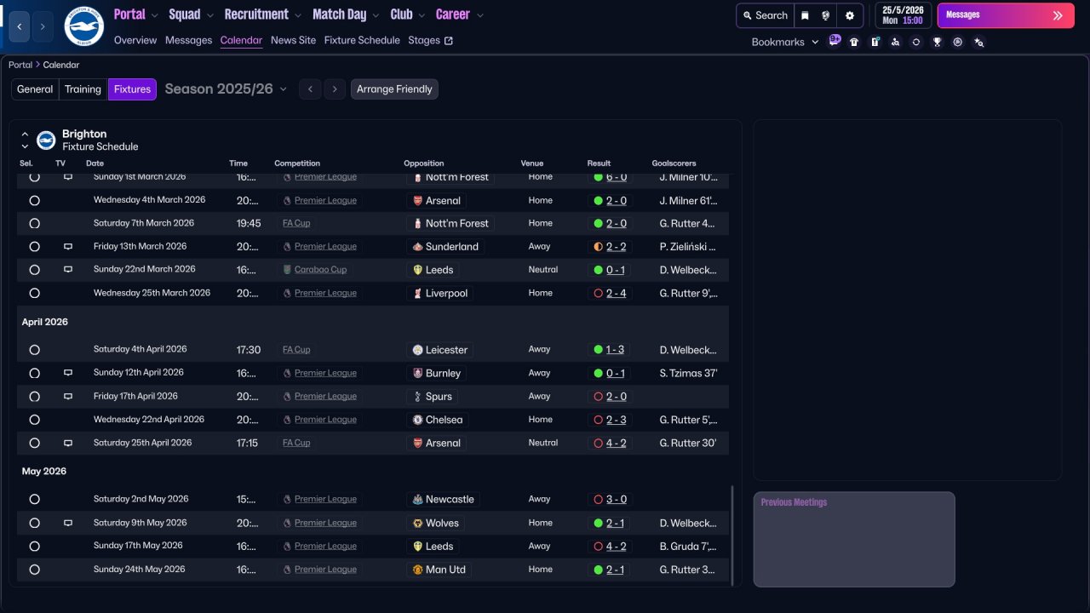Click the Search button
The width and height of the screenshot is (1090, 613).
tap(765, 15)
